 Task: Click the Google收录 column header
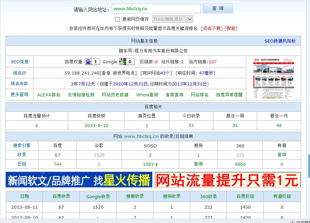[x=98, y=196]
